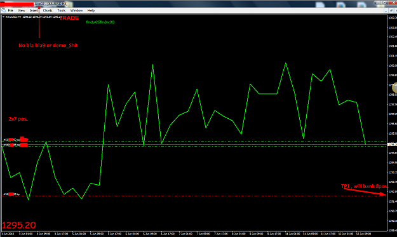
Task: Click the highlighted current price tag on the price scale
Action: (x=393, y=144)
